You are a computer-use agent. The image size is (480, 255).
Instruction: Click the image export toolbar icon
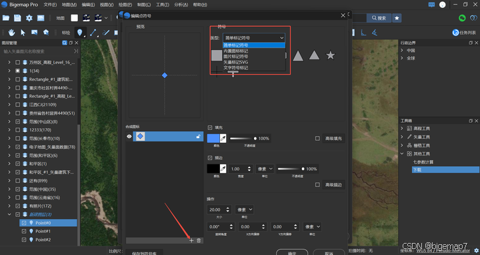41,18
